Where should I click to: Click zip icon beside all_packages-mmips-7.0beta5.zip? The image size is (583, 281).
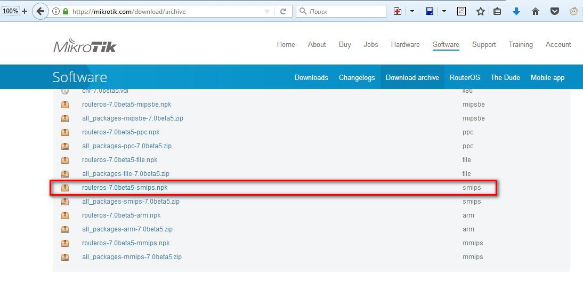[65, 257]
